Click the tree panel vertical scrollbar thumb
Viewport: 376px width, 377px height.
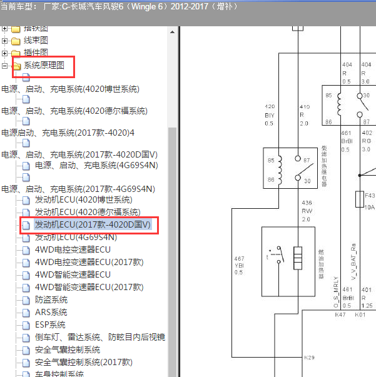172,252
